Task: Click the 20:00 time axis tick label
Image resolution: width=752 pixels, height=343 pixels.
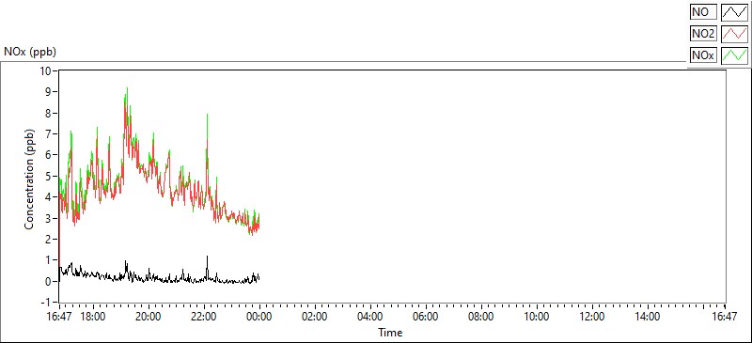Action: click(x=149, y=317)
